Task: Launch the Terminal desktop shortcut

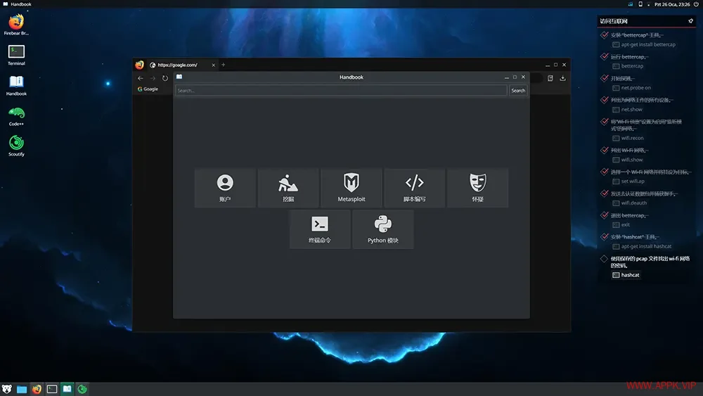Action: tap(16, 55)
